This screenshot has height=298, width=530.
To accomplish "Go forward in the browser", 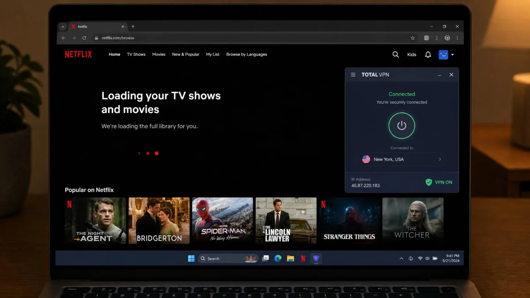I will point(74,38).
